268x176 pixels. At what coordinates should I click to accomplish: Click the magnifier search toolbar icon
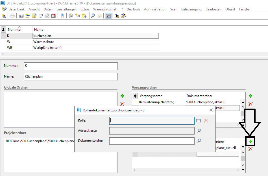(x=93, y=16)
